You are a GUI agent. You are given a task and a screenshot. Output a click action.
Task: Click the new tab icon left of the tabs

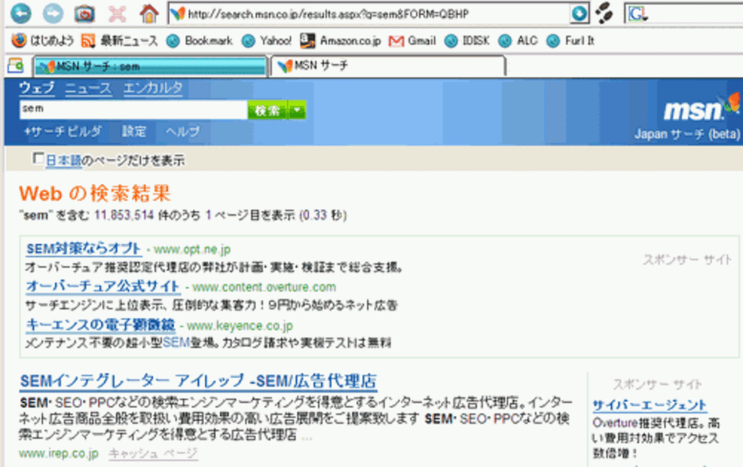tap(15, 65)
